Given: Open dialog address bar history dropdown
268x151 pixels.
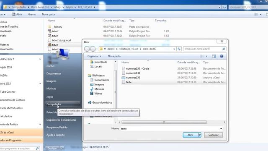Looking at the screenshot, I should [174, 49].
